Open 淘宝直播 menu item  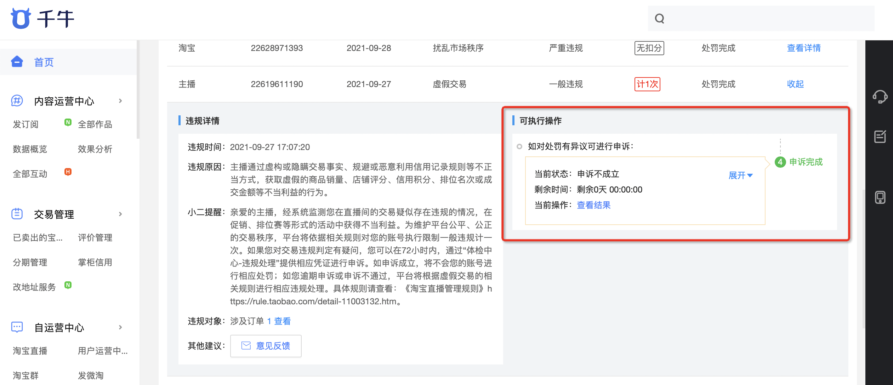pyautogui.click(x=30, y=351)
